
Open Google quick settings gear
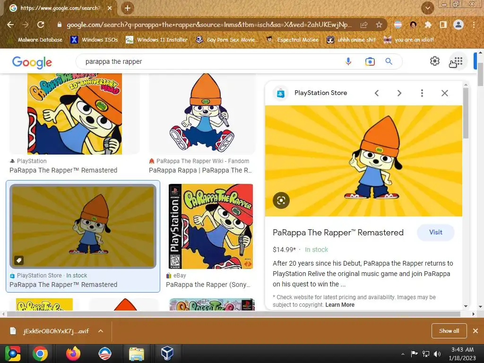click(x=435, y=61)
